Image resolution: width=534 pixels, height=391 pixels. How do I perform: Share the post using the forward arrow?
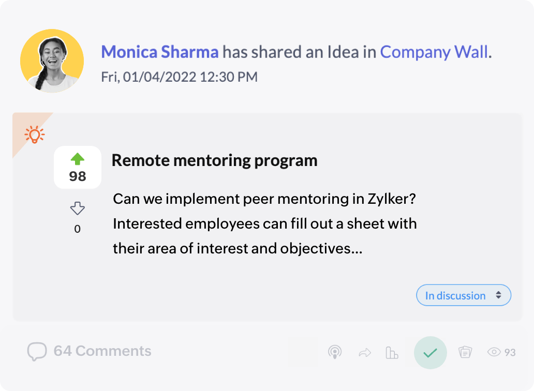coord(365,353)
